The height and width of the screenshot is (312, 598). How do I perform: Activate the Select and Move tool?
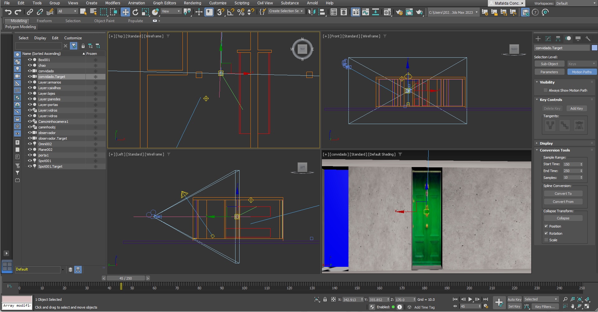click(x=125, y=12)
